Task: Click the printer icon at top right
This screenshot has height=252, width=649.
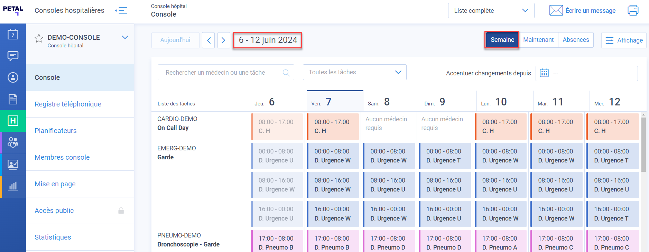Action: pyautogui.click(x=633, y=10)
